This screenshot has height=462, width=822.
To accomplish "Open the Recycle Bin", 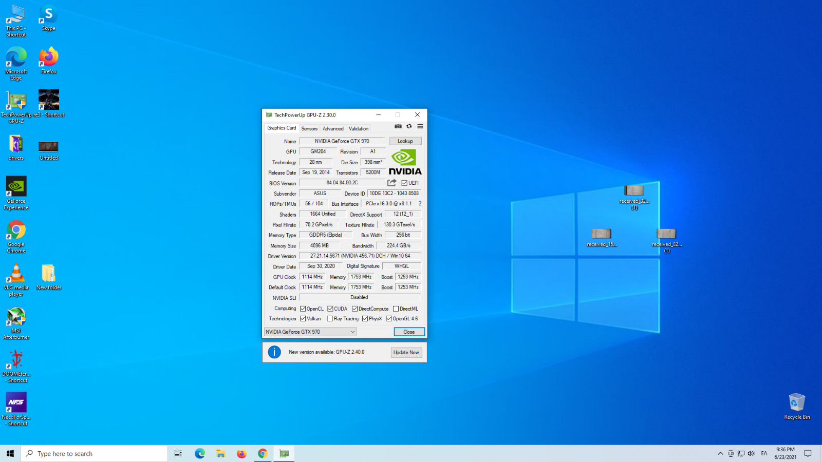I will click(797, 406).
